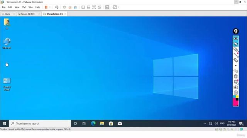Screen dimensions: 247x138
Task: Toggle the thumbnail bar icon
Action: 88,7
